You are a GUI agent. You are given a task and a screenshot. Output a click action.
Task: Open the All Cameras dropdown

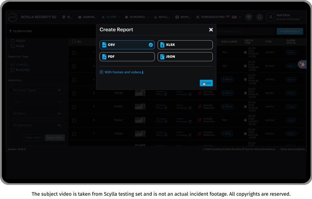[x=37, y=125]
